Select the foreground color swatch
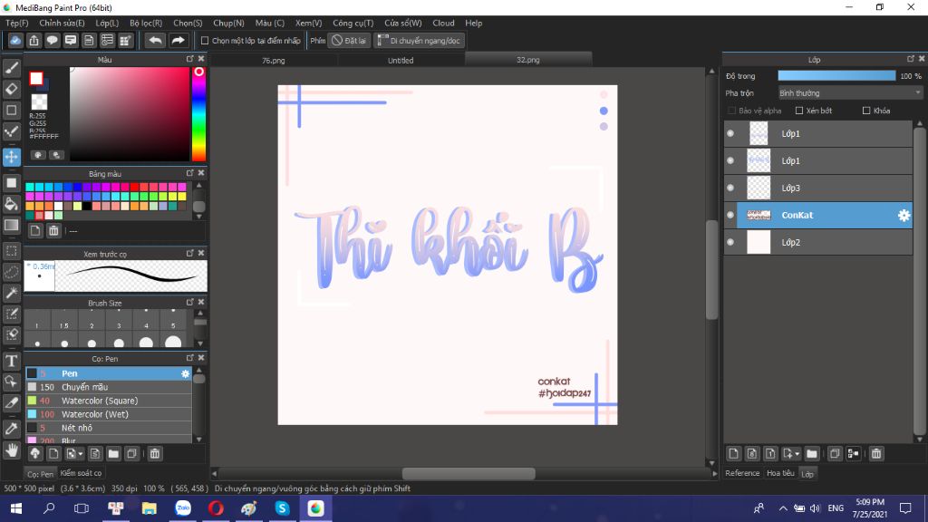 click(x=36, y=78)
